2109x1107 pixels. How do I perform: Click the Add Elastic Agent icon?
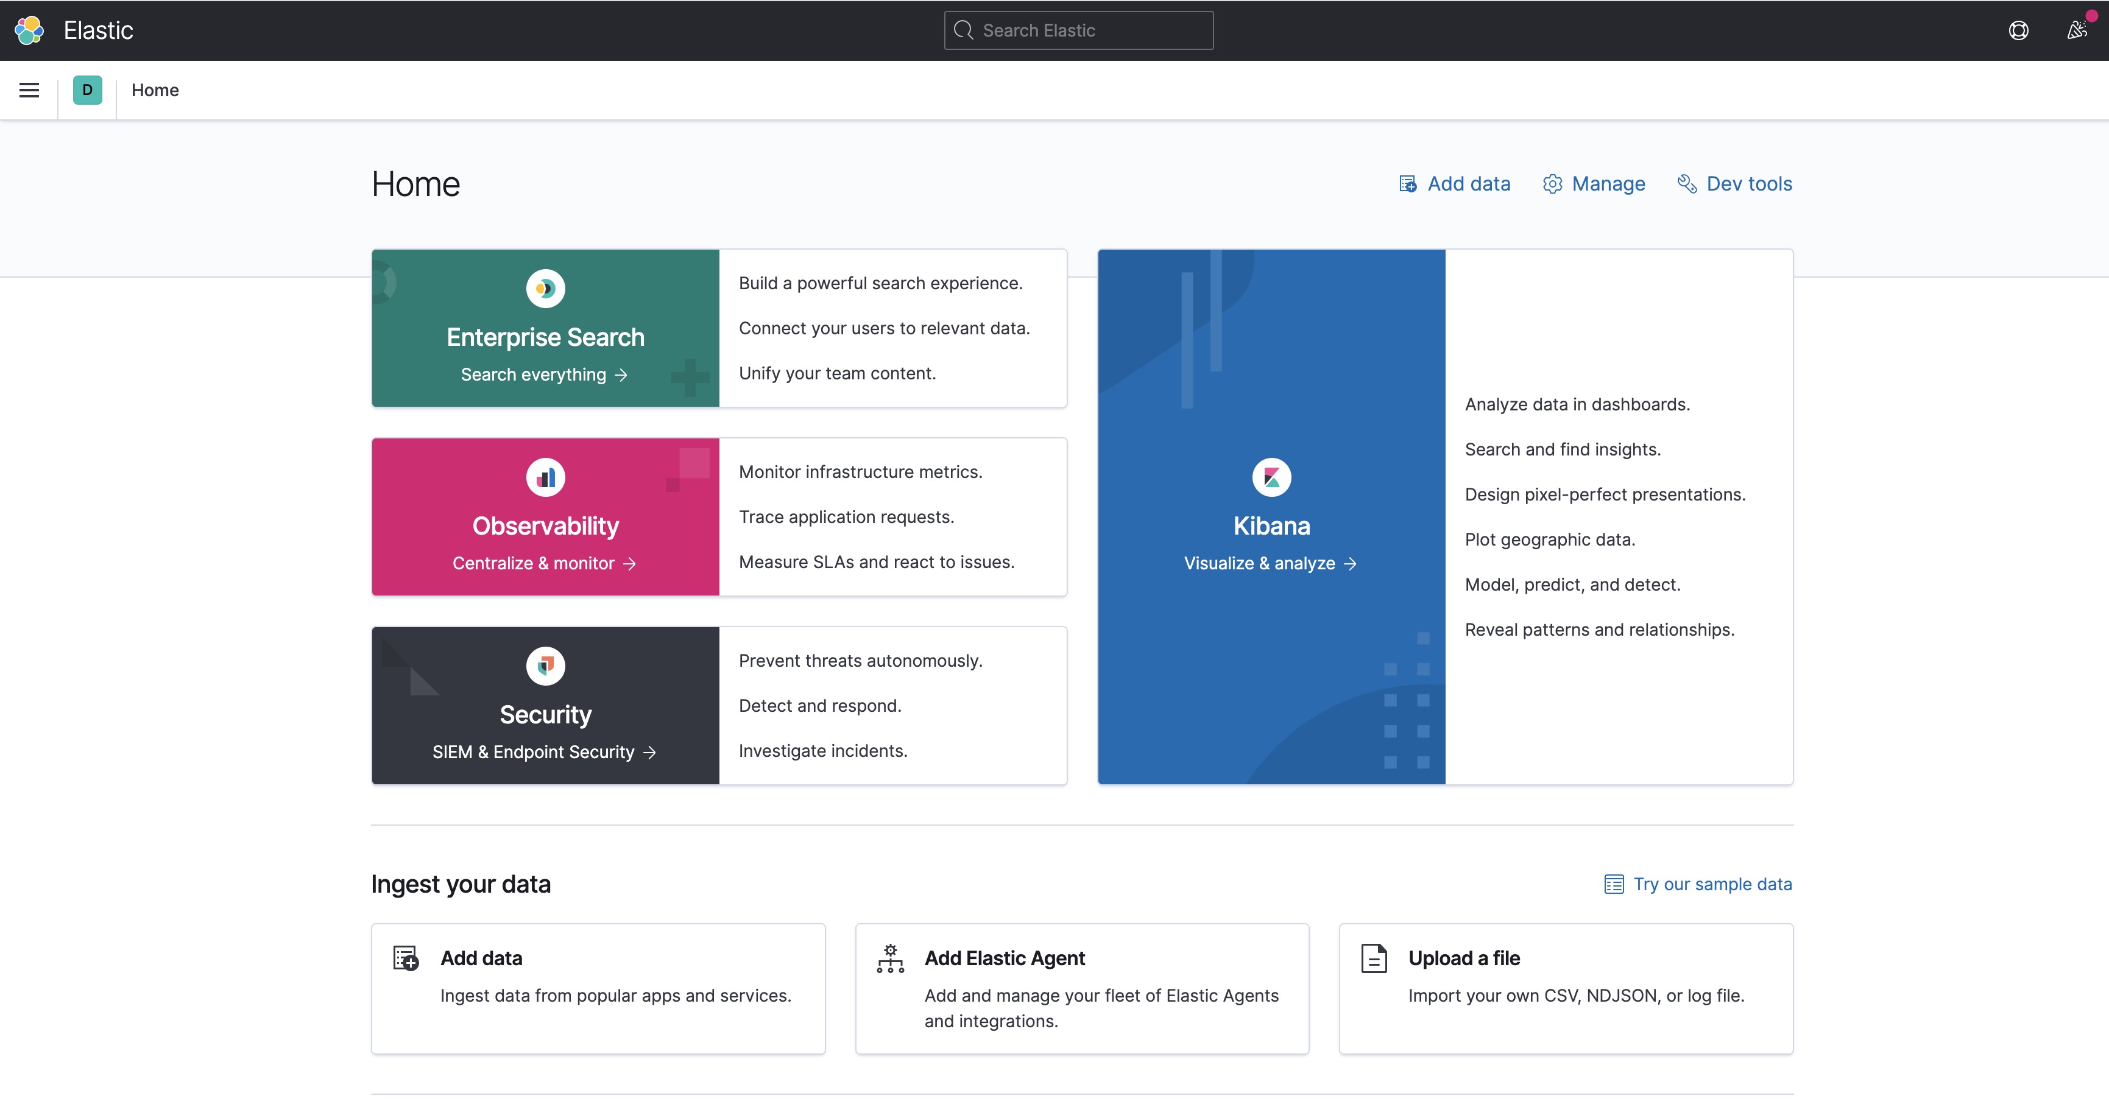click(890, 958)
